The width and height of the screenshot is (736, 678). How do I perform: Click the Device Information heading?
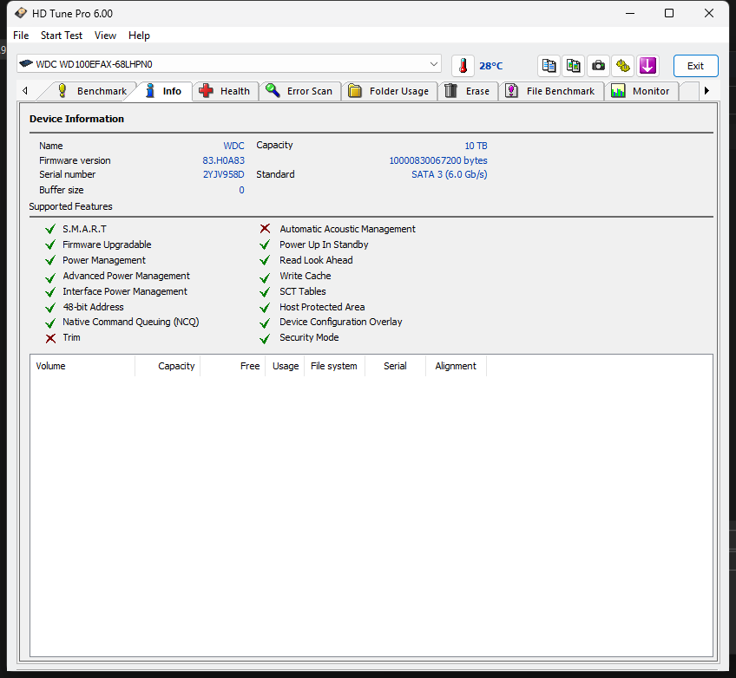click(x=76, y=119)
